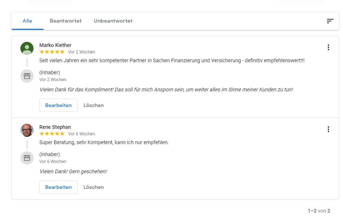Viewport: 343px width, 222px height.
Task: Click the '1–2 von 2' pagination text
Action: (319, 211)
